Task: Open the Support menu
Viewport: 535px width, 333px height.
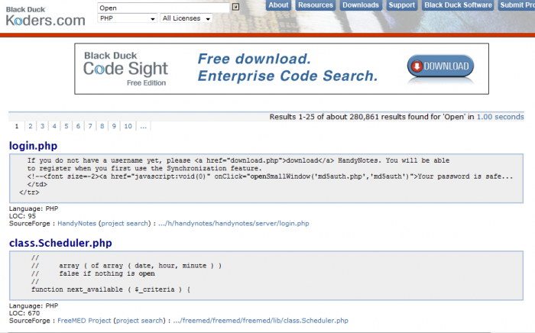Action: click(401, 5)
